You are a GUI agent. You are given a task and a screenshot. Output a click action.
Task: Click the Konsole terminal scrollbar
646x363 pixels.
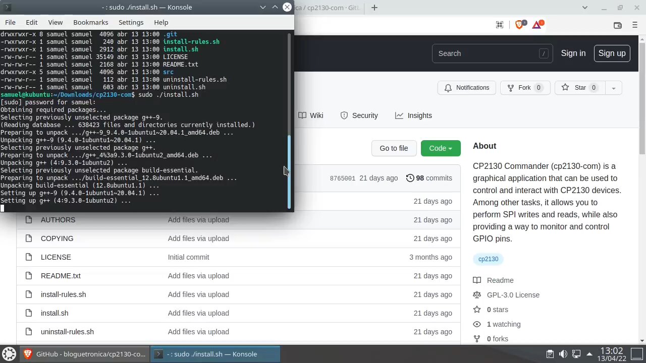[289, 171]
